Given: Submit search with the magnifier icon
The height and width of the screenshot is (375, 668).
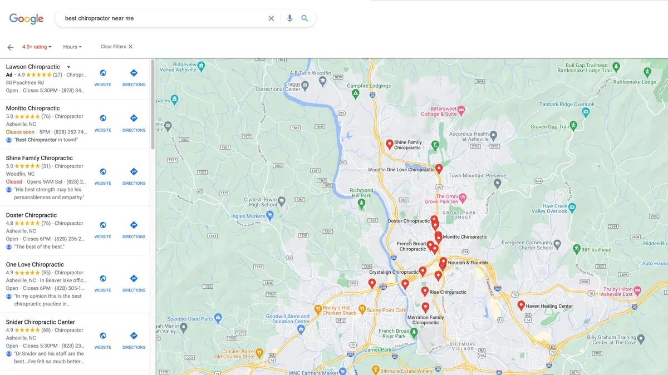Looking at the screenshot, I should [304, 18].
